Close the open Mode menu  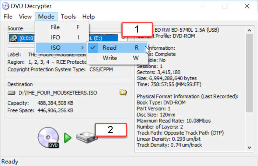tap(46, 17)
